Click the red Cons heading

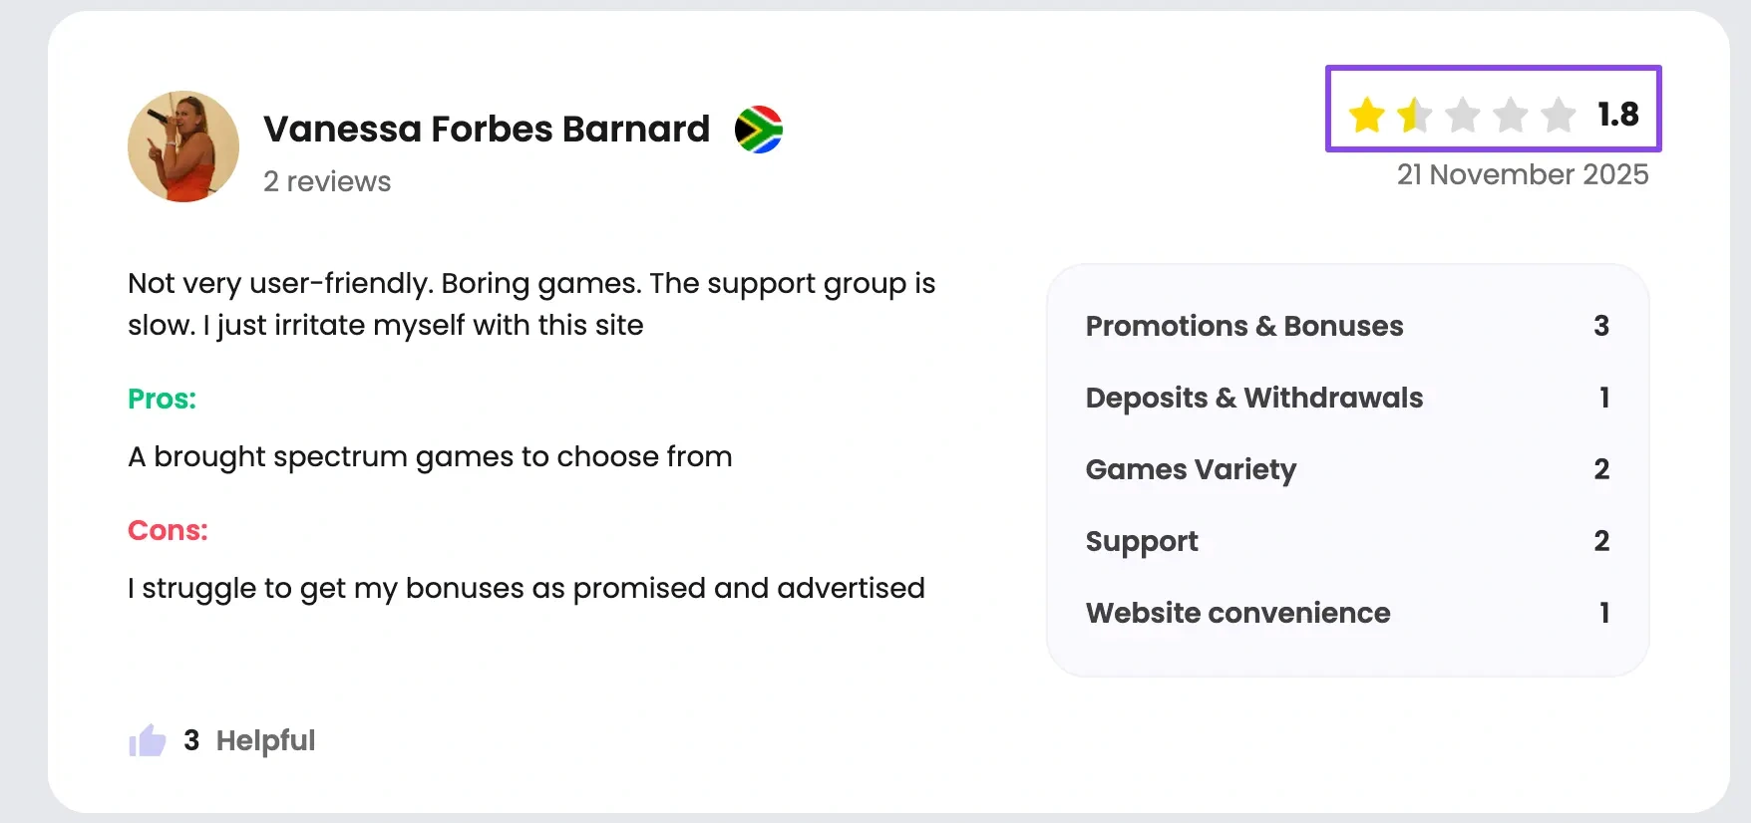(x=168, y=530)
